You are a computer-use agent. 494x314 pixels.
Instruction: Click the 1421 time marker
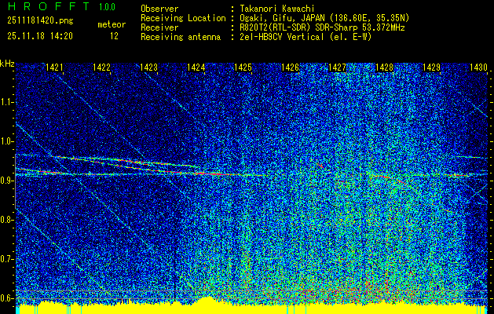tap(54, 67)
